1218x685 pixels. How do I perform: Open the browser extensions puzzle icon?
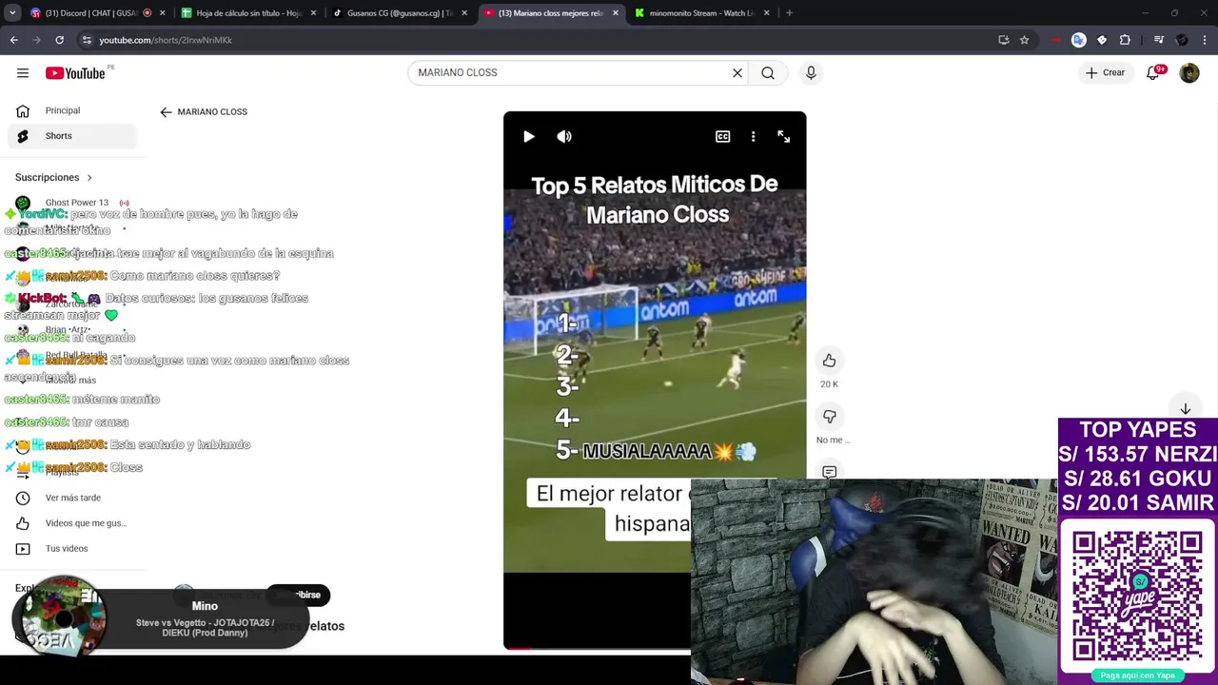click(1125, 40)
